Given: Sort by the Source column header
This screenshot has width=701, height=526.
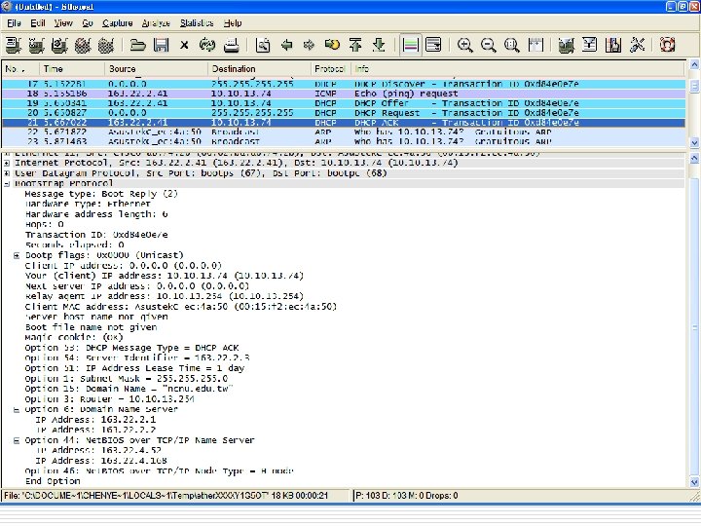Looking at the screenshot, I should [156, 69].
